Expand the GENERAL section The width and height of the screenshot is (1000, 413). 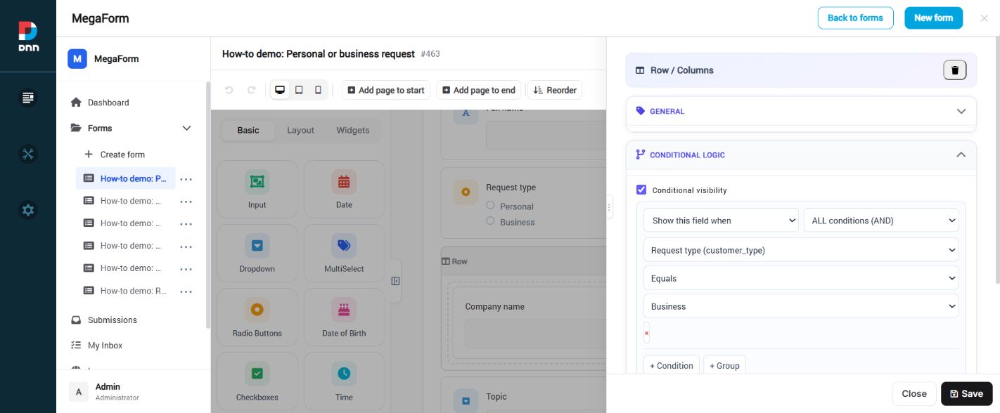coord(801,111)
